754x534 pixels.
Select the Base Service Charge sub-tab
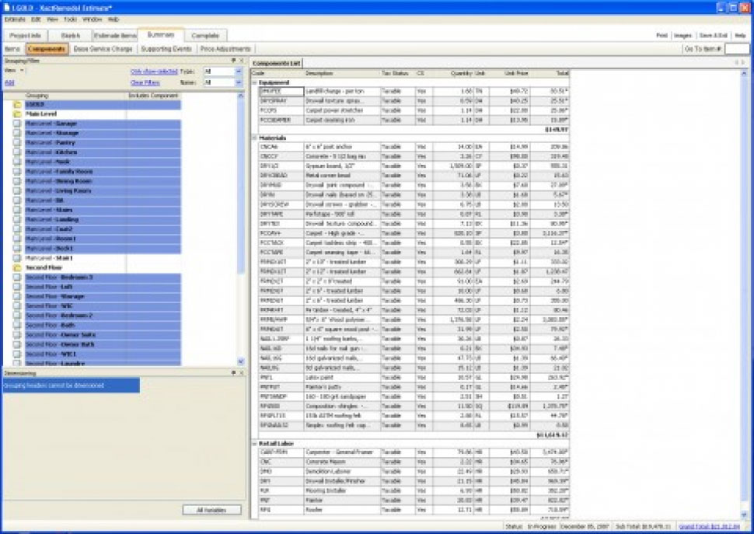click(x=103, y=49)
